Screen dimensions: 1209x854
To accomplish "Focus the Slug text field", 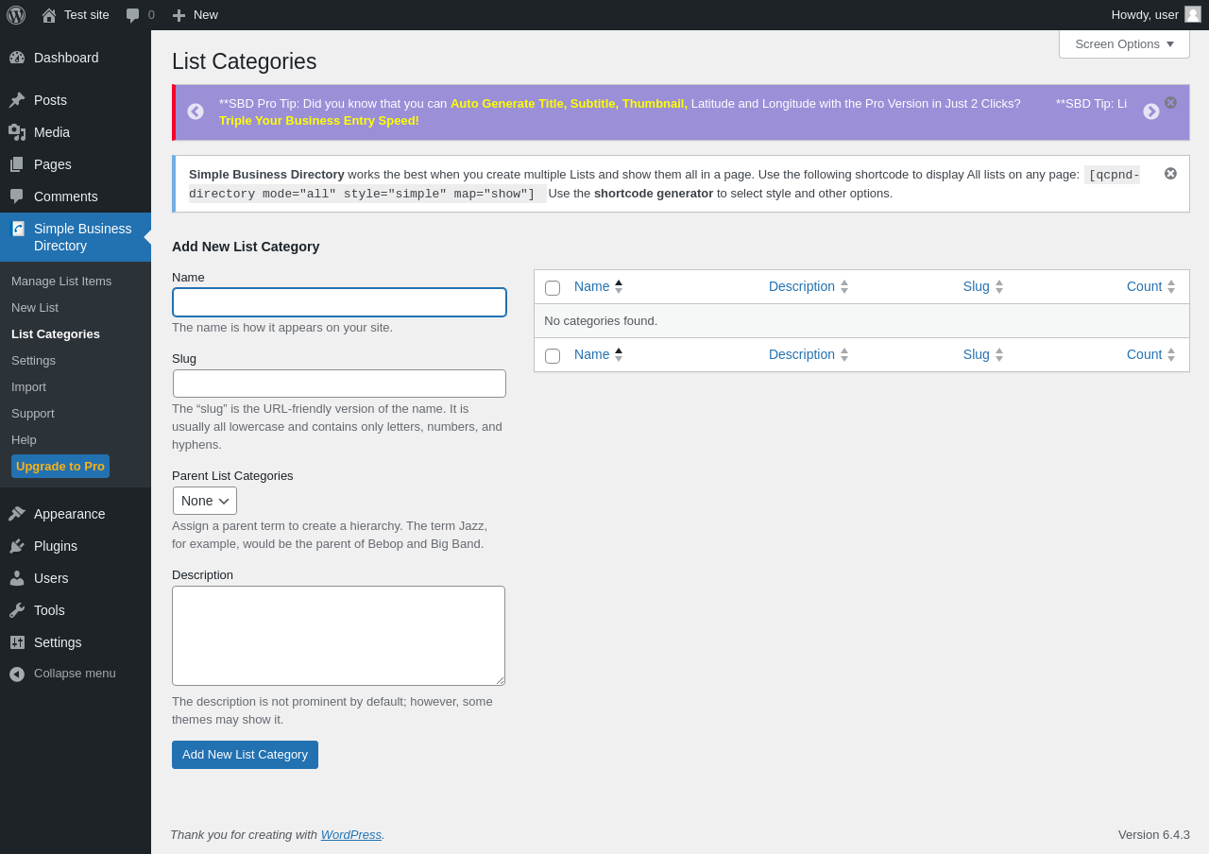I will [339, 384].
